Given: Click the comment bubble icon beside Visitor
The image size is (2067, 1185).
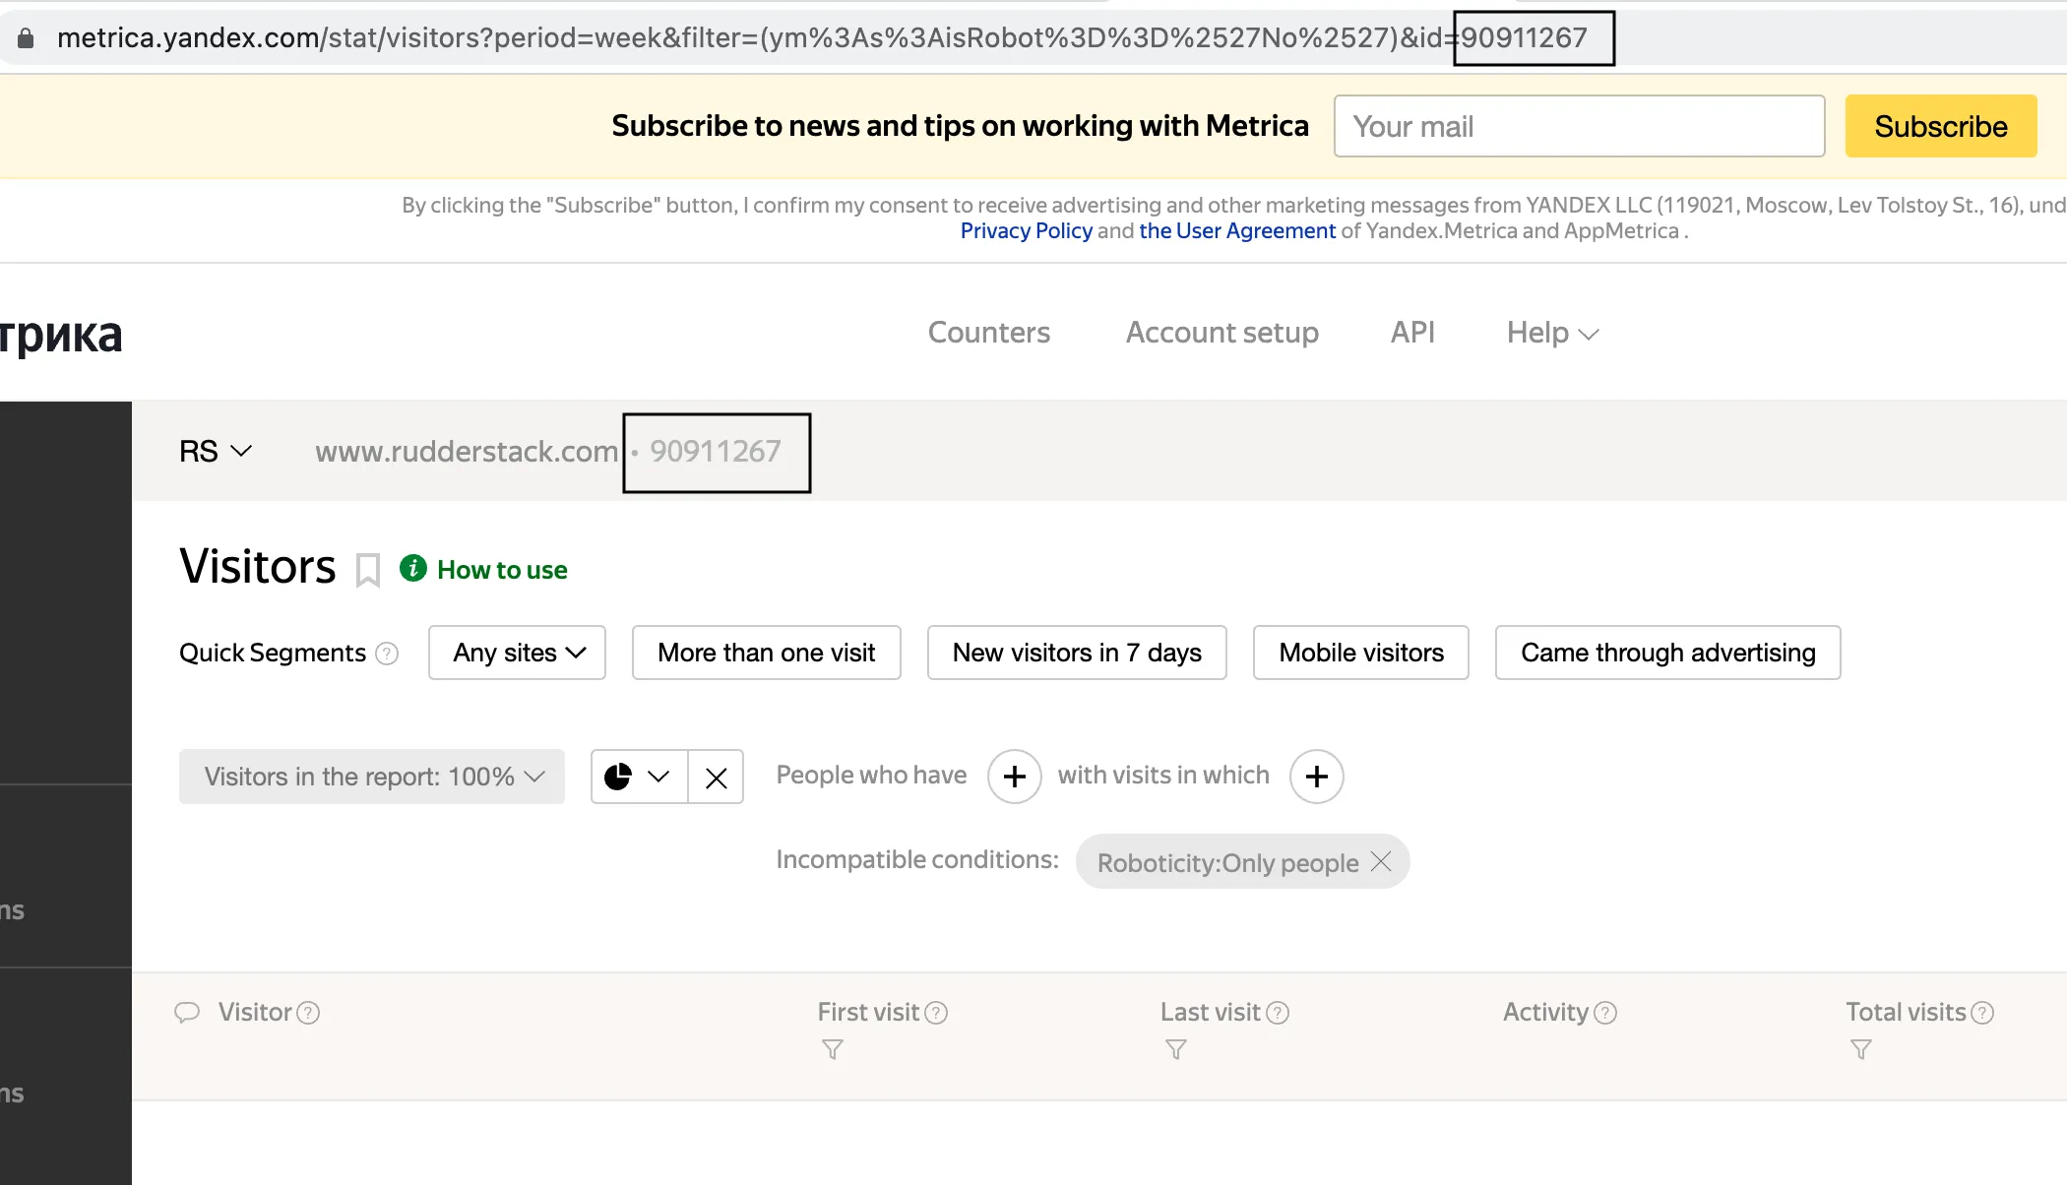Looking at the screenshot, I should pos(187,1012).
